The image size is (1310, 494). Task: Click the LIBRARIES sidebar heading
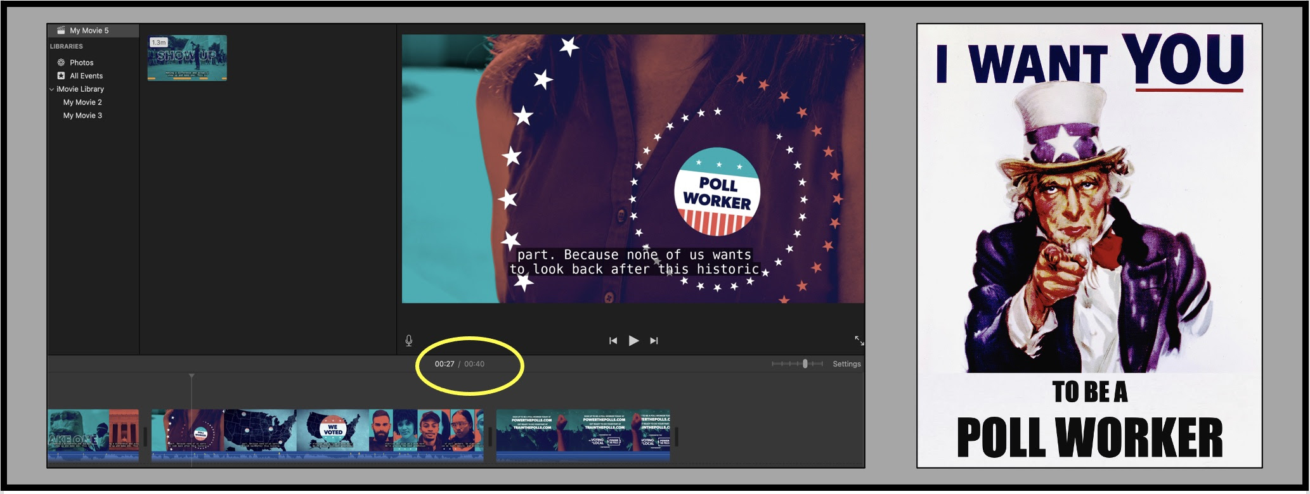(x=67, y=46)
